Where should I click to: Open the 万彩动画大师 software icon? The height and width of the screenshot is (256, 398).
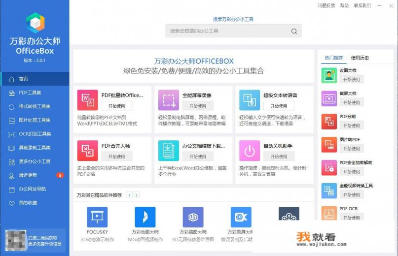(x=145, y=217)
